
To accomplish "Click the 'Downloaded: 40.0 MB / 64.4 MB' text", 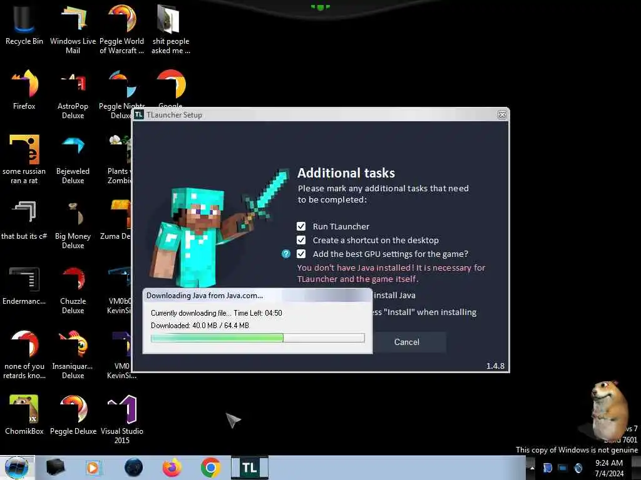I will tap(200, 326).
